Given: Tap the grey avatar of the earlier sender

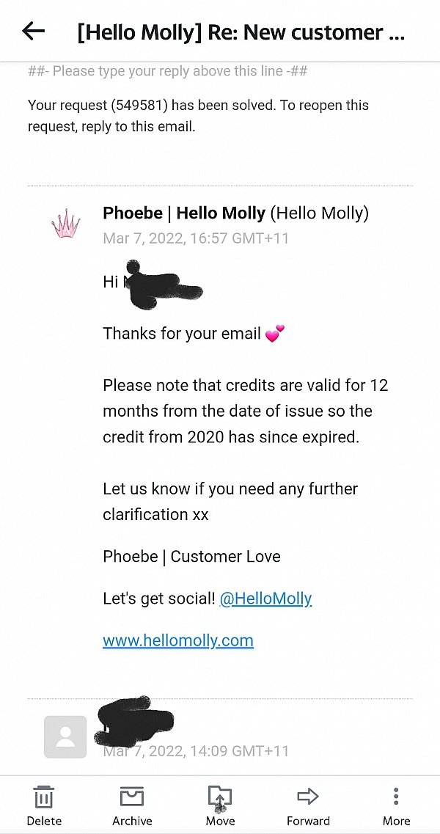Looking at the screenshot, I should (x=65, y=736).
